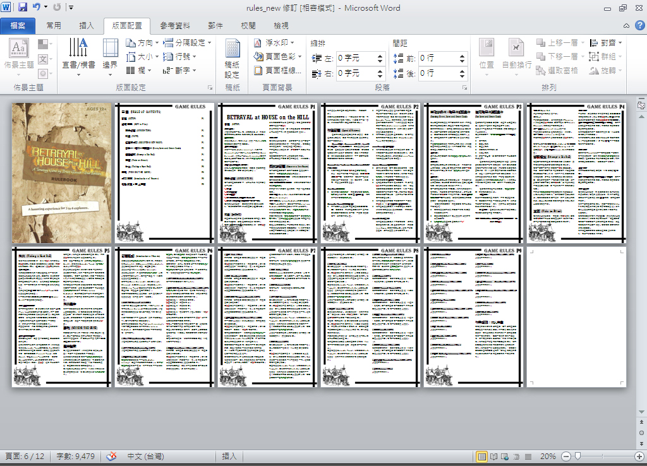Screen dimensions: 647x466
Task: Open the Columns (欄) dropdown
Action: tap(138, 71)
